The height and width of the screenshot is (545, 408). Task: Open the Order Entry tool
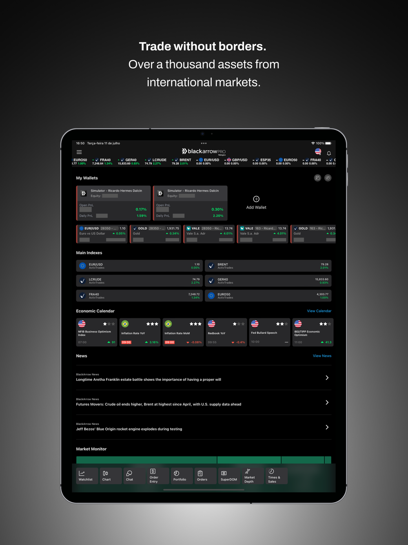click(158, 476)
